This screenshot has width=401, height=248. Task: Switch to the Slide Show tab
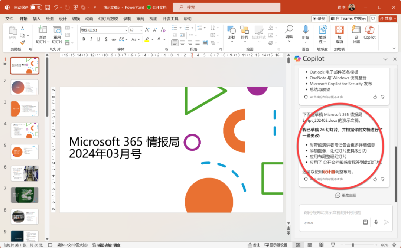pyautogui.click(x=108, y=19)
